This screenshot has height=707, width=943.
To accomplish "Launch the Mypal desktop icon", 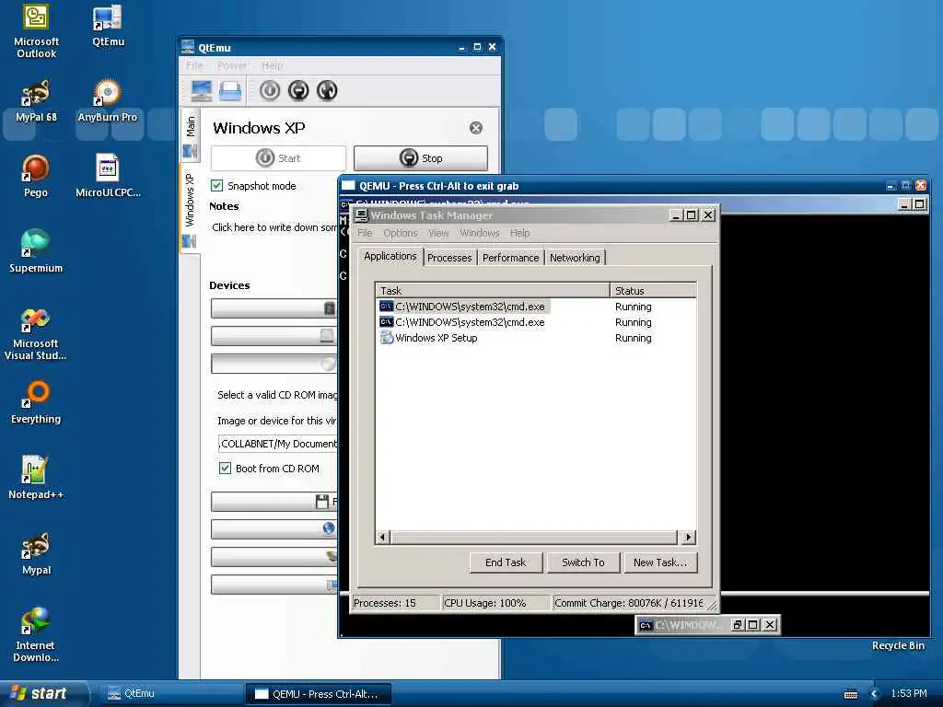I will (36, 553).
